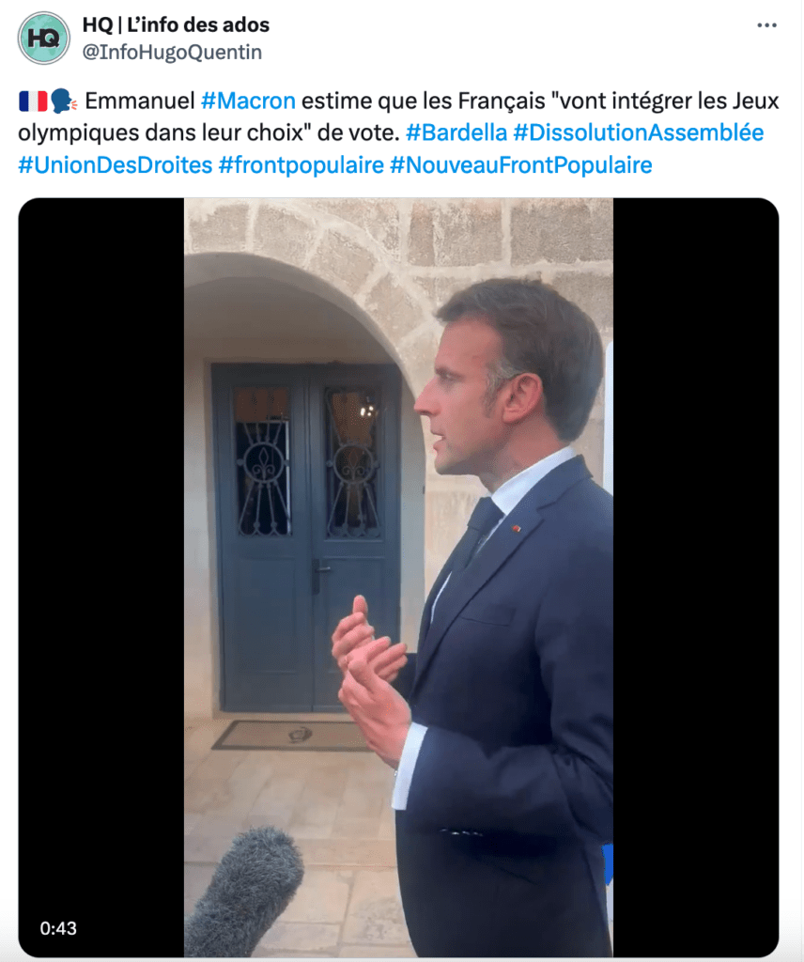Select the #NouveauFrontPopulaire hashtag
804x962 pixels.
point(521,164)
